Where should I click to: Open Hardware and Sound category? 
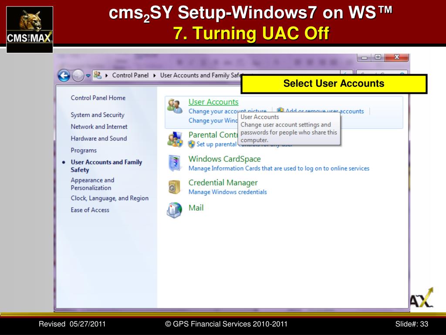99,138
